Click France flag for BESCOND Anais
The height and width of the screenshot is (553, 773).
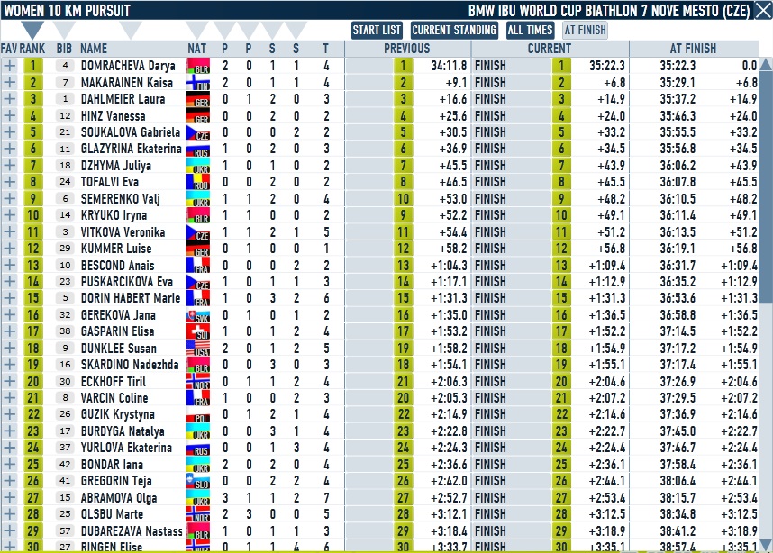(197, 265)
